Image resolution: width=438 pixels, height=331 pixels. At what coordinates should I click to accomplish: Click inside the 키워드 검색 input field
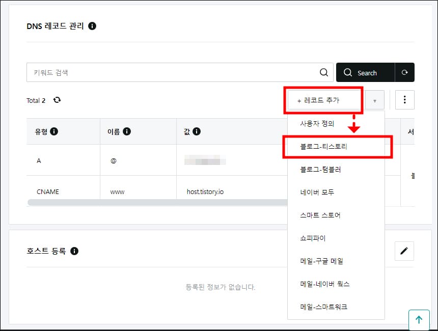click(153, 72)
